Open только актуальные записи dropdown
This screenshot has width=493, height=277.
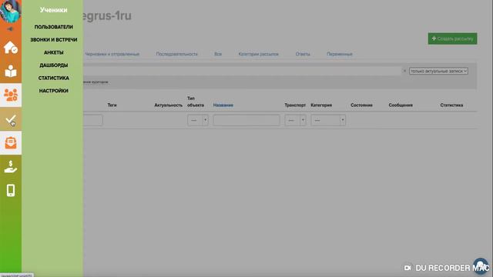[x=438, y=72]
